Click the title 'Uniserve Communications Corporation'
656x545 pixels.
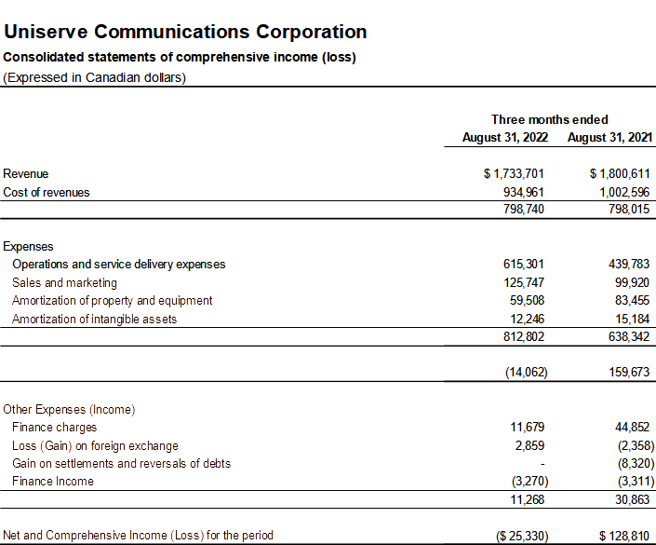click(185, 32)
